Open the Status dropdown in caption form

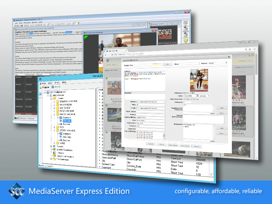click(218, 63)
